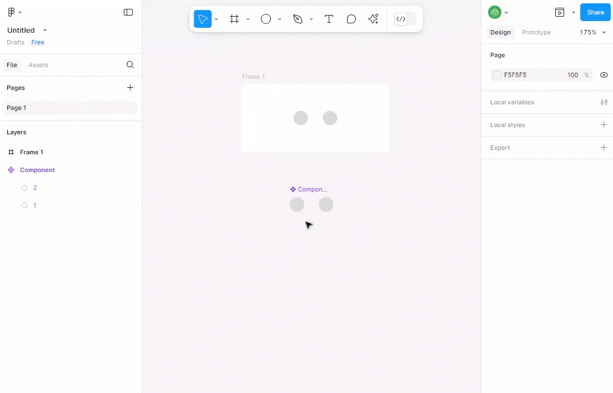This screenshot has width=613, height=393.
Task: Click the Export section label
Action: pos(500,148)
